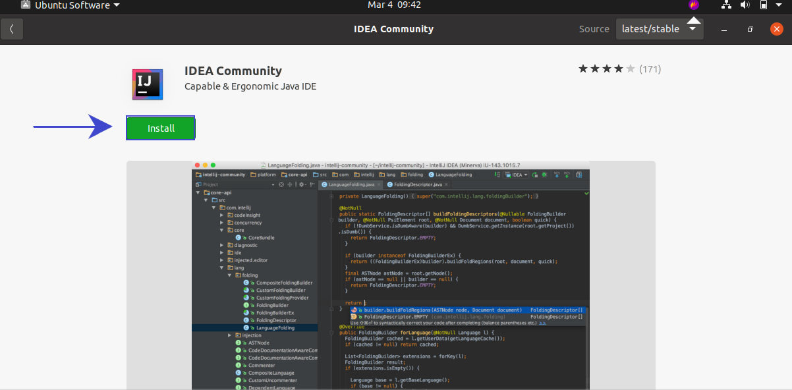Image resolution: width=792 pixels, height=390 pixels.
Task: Open the clock showing Mar 4 09:42
Action: (394, 5)
